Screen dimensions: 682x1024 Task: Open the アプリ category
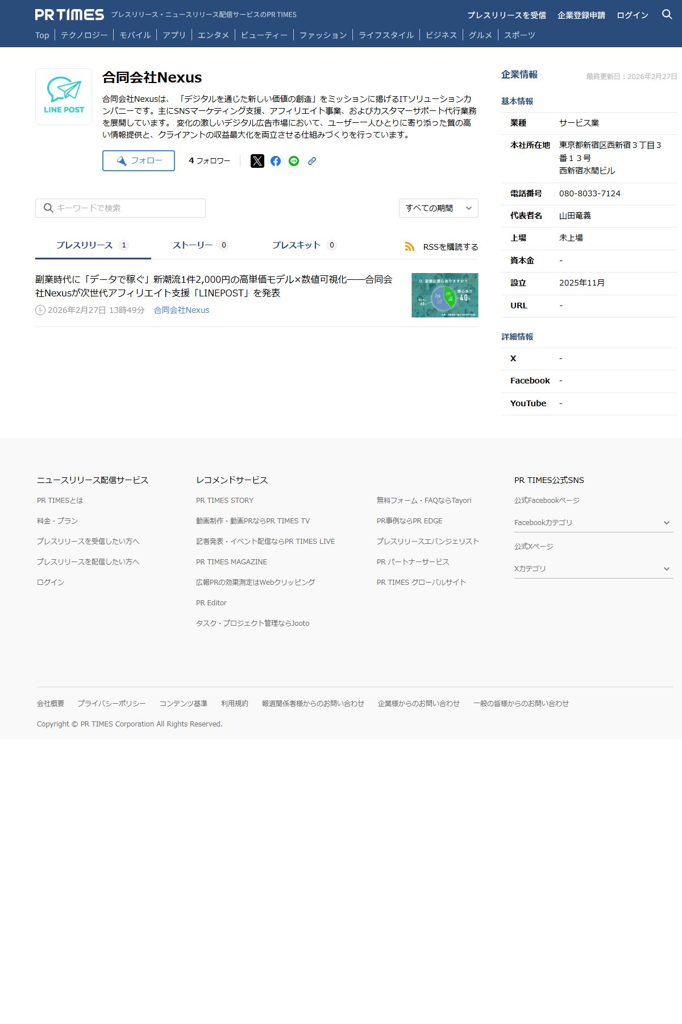pyautogui.click(x=174, y=35)
